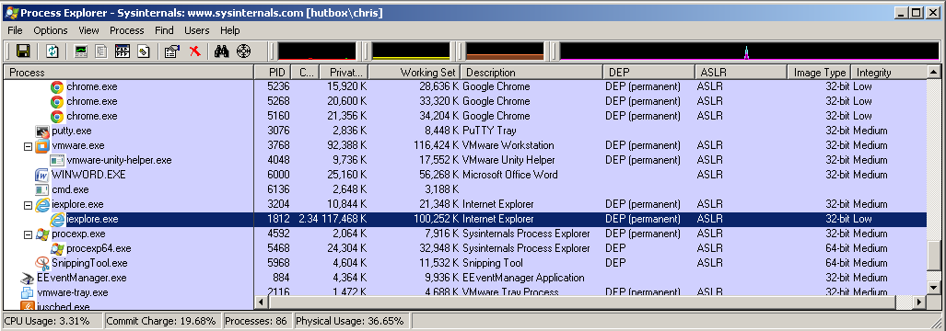
Task: Open the Find menu
Action: pos(164,30)
